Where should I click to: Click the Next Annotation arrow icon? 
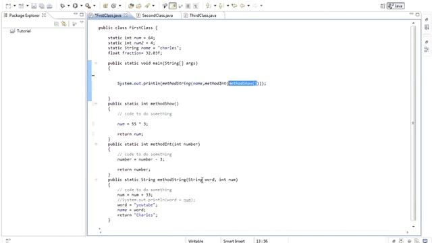pos(209,6)
